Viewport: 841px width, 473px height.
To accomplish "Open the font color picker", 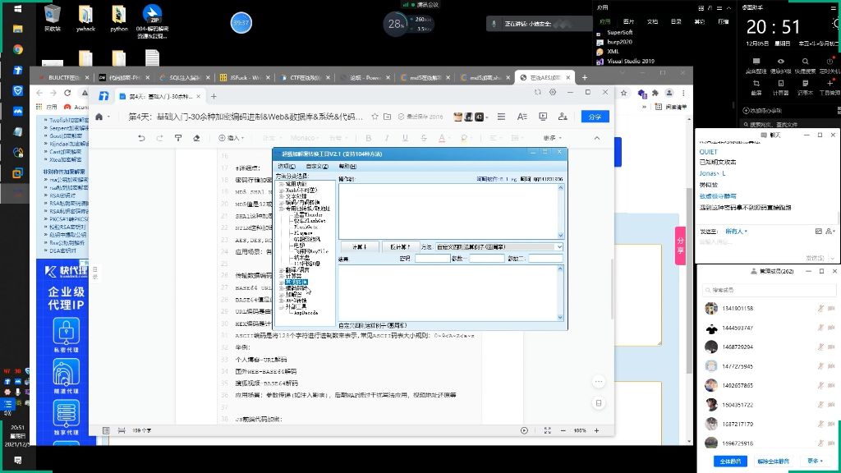I will click(x=441, y=138).
